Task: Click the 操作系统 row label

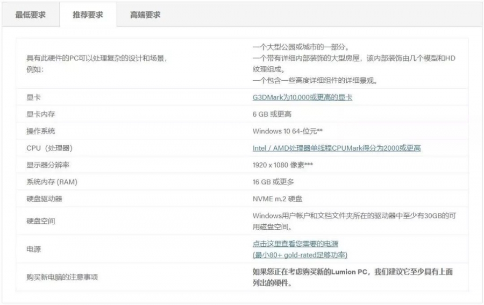Action: tap(40, 131)
